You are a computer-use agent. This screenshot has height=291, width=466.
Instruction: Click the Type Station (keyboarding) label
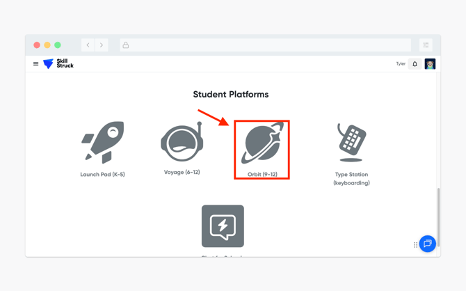(x=351, y=178)
